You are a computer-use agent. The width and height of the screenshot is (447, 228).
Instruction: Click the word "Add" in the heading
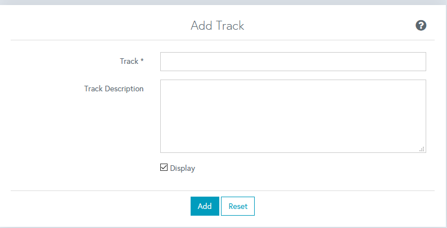(x=201, y=25)
